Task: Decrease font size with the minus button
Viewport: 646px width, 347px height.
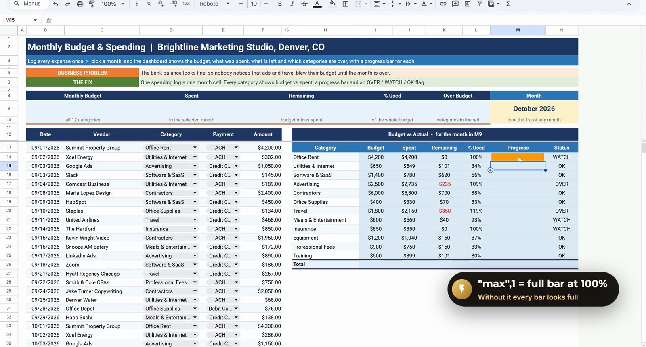Action: click(241, 4)
